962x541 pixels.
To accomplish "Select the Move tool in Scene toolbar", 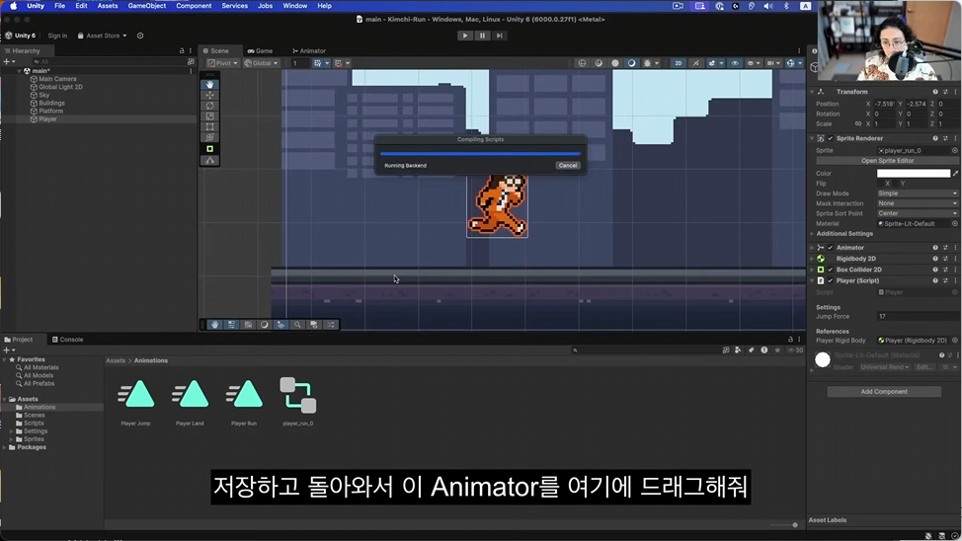I will click(x=209, y=95).
